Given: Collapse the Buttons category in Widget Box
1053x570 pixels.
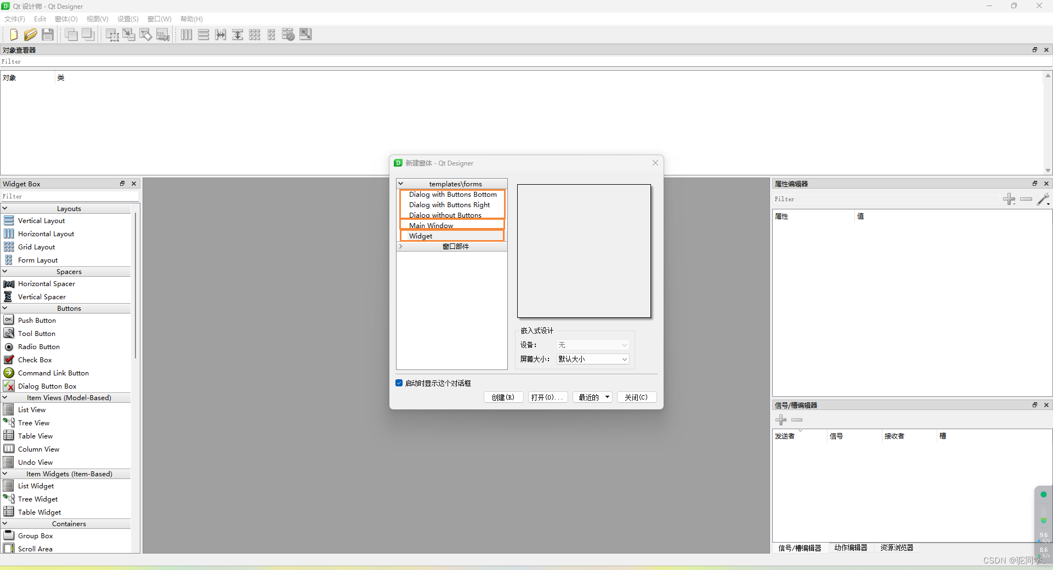Looking at the screenshot, I should coord(5,308).
